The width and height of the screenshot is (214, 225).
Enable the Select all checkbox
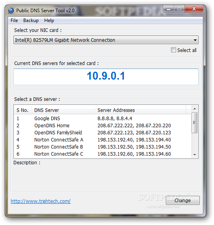coord(173,50)
